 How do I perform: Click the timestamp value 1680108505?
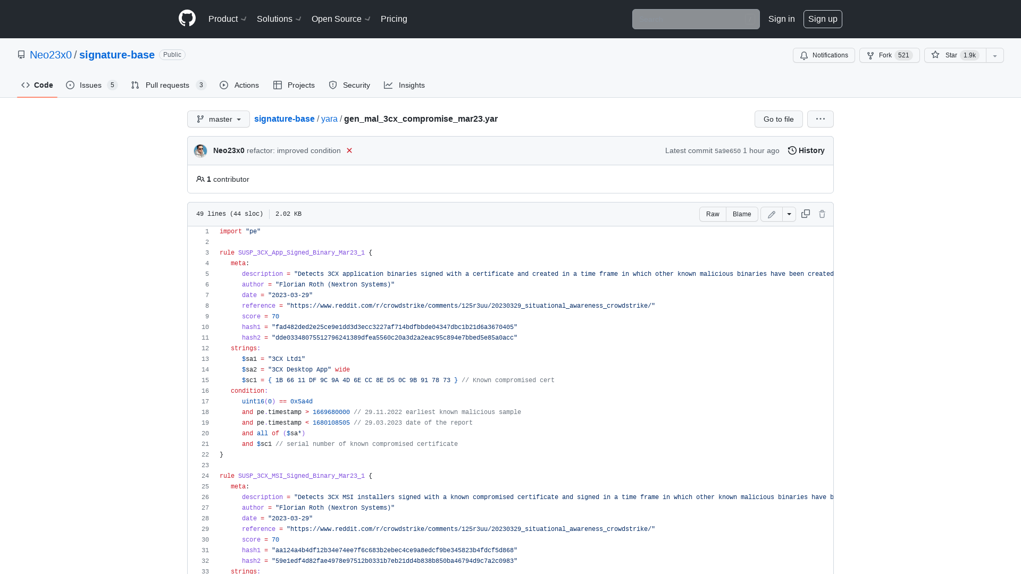331,423
